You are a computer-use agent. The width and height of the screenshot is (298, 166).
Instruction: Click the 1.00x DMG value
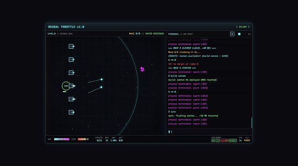[x=113, y=141]
